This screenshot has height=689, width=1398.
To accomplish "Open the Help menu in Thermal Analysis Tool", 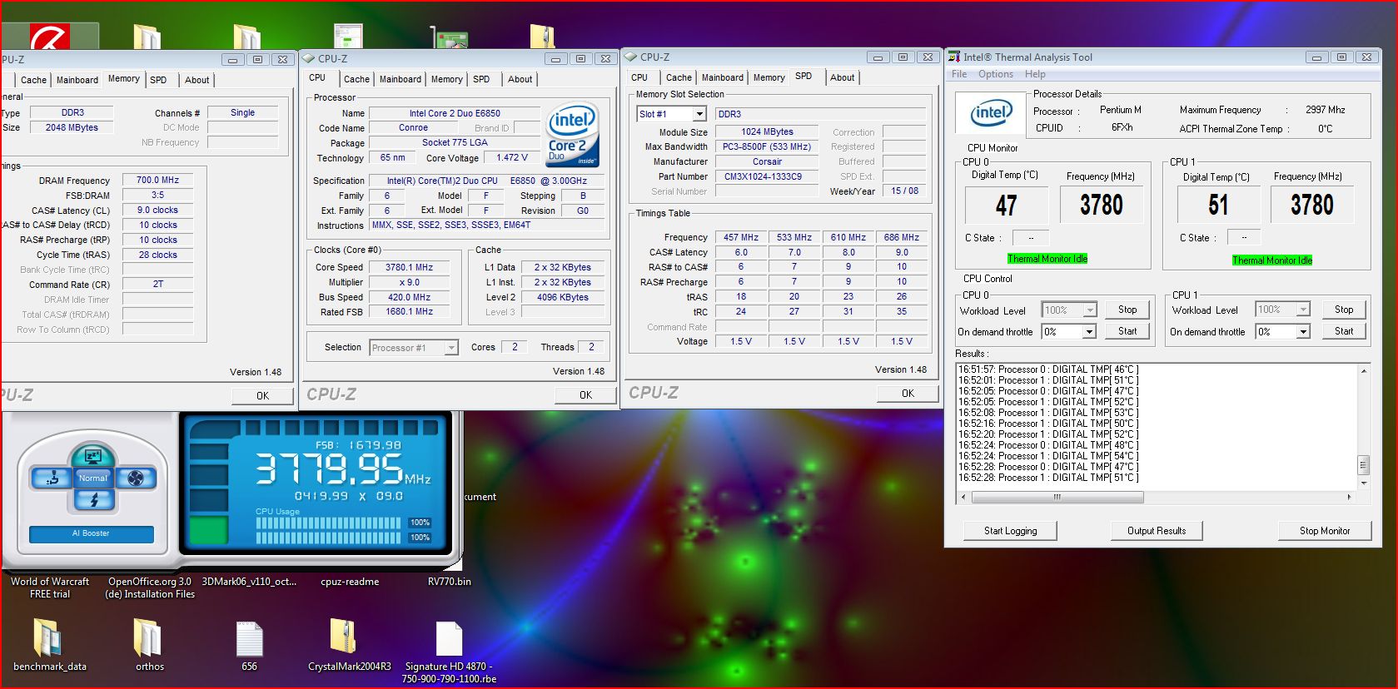I will point(1035,74).
